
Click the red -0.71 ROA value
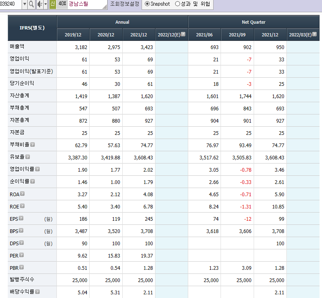coord(245,195)
